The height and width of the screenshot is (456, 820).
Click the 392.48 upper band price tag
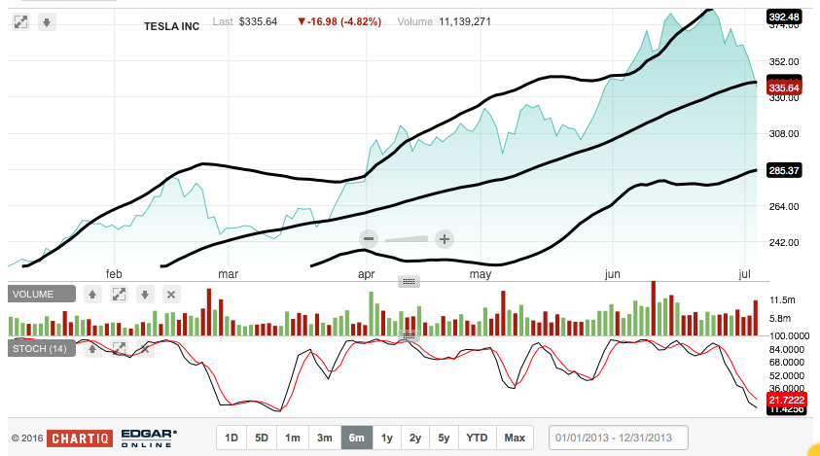click(x=784, y=17)
